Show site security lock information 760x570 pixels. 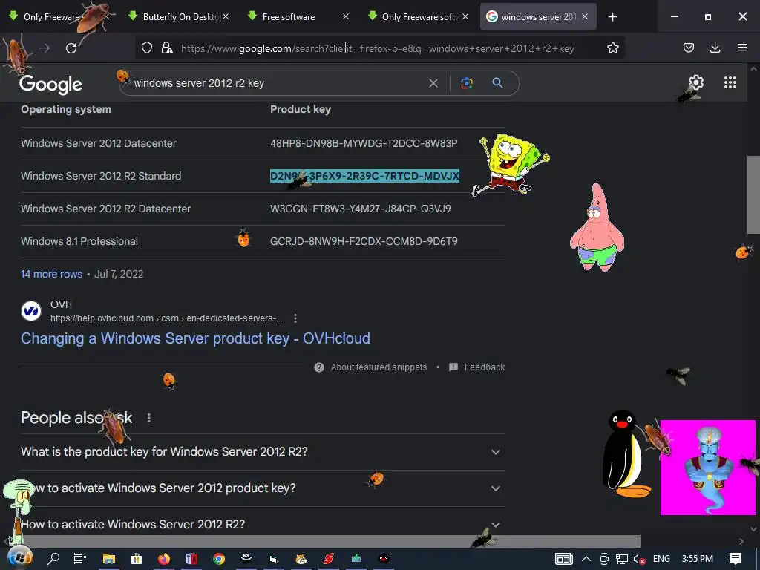coord(167,47)
